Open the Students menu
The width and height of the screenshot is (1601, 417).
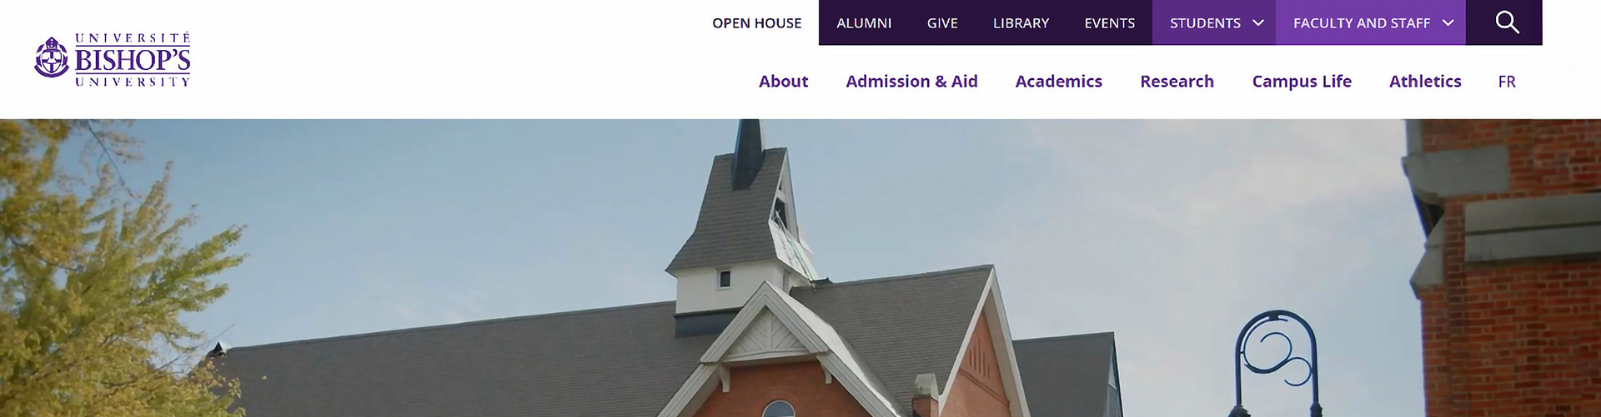coord(1205,23)
